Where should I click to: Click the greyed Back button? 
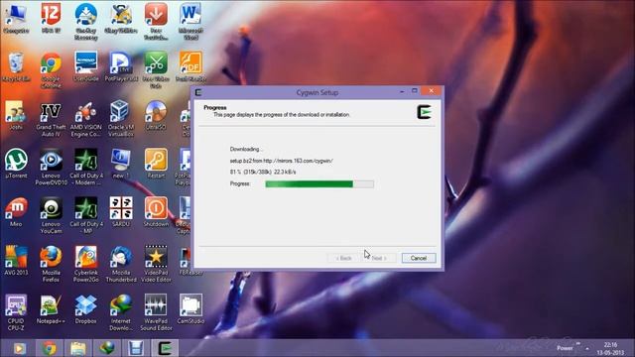[343, 258]
